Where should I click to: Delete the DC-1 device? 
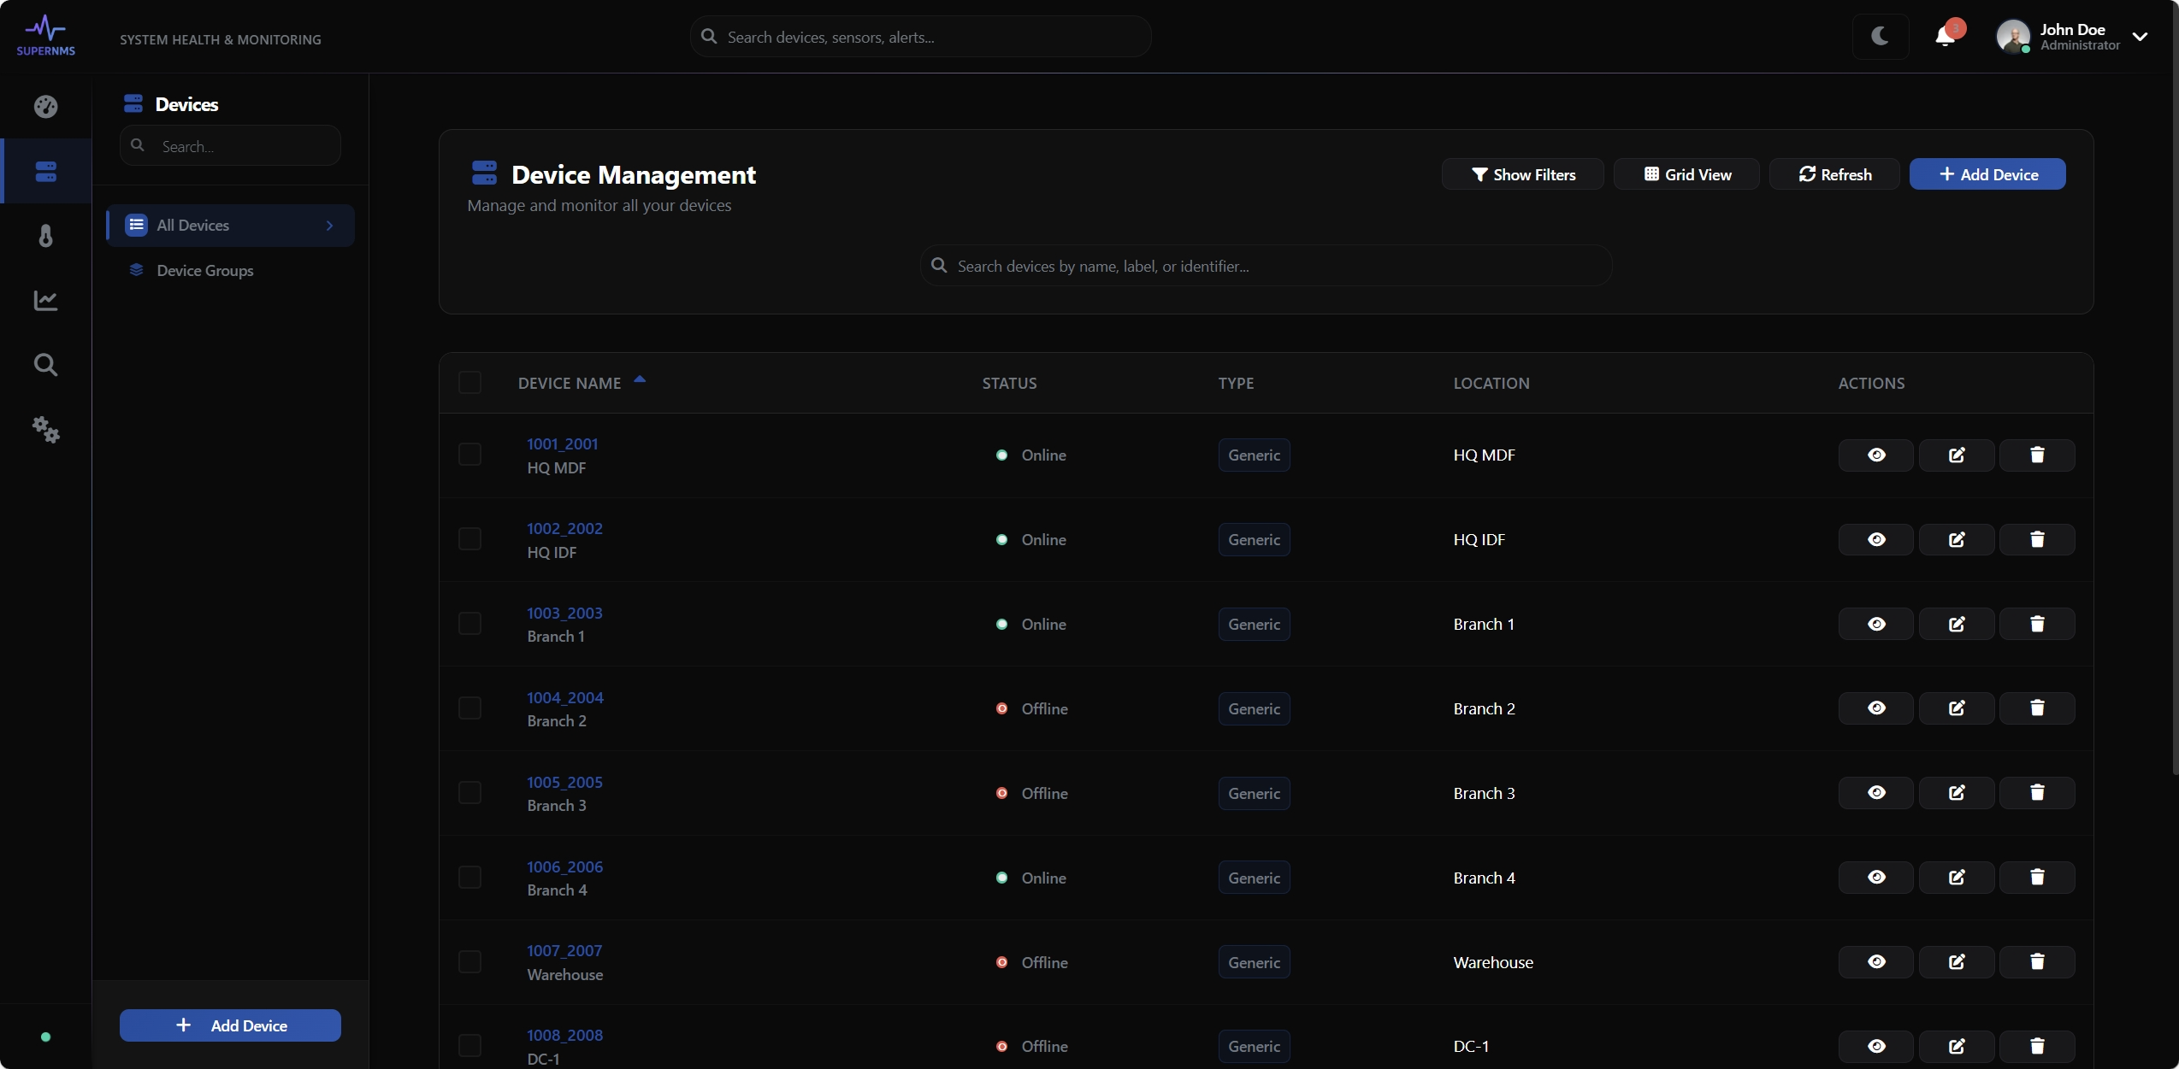[x=2037, y=1046]
